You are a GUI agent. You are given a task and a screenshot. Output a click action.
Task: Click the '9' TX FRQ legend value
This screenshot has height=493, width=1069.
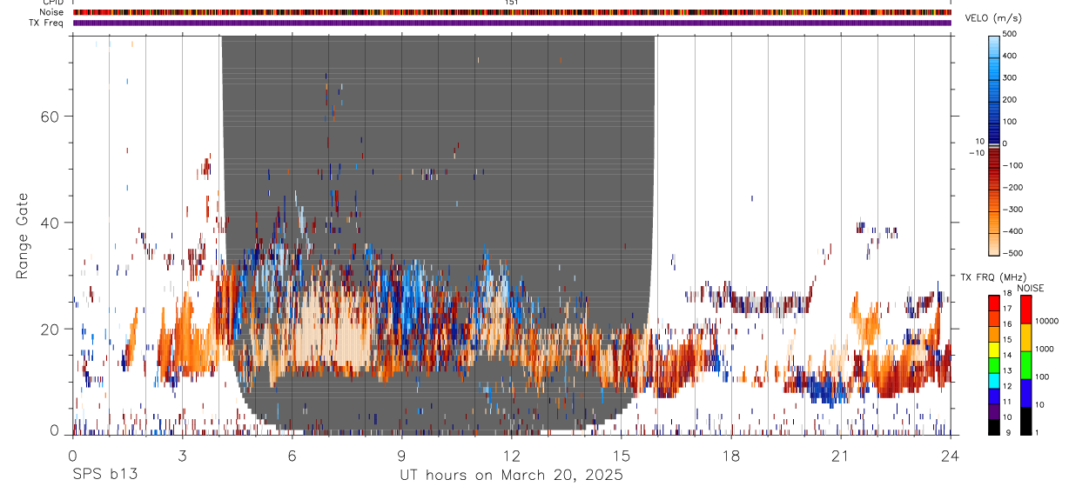(1008, 433)
